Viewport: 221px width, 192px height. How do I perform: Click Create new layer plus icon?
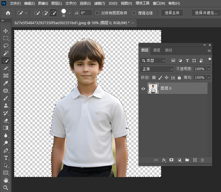(x=195, y=160)
